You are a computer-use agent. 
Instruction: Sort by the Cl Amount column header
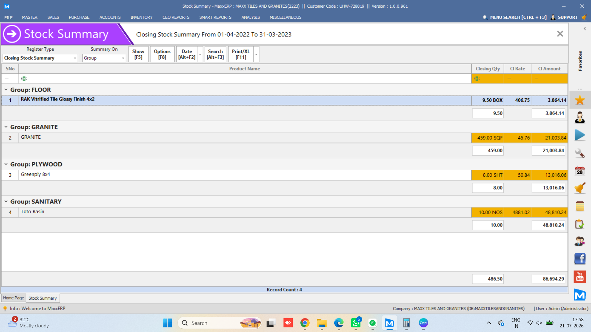point(549,69)
